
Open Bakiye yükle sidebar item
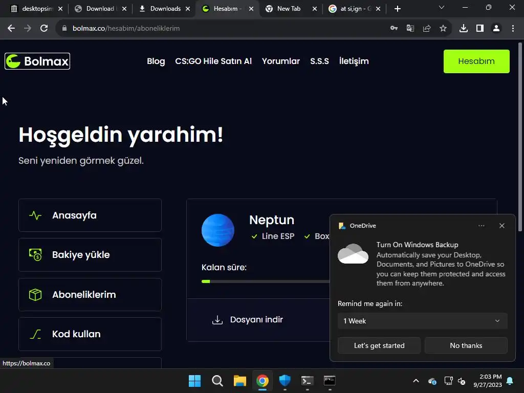90,255
